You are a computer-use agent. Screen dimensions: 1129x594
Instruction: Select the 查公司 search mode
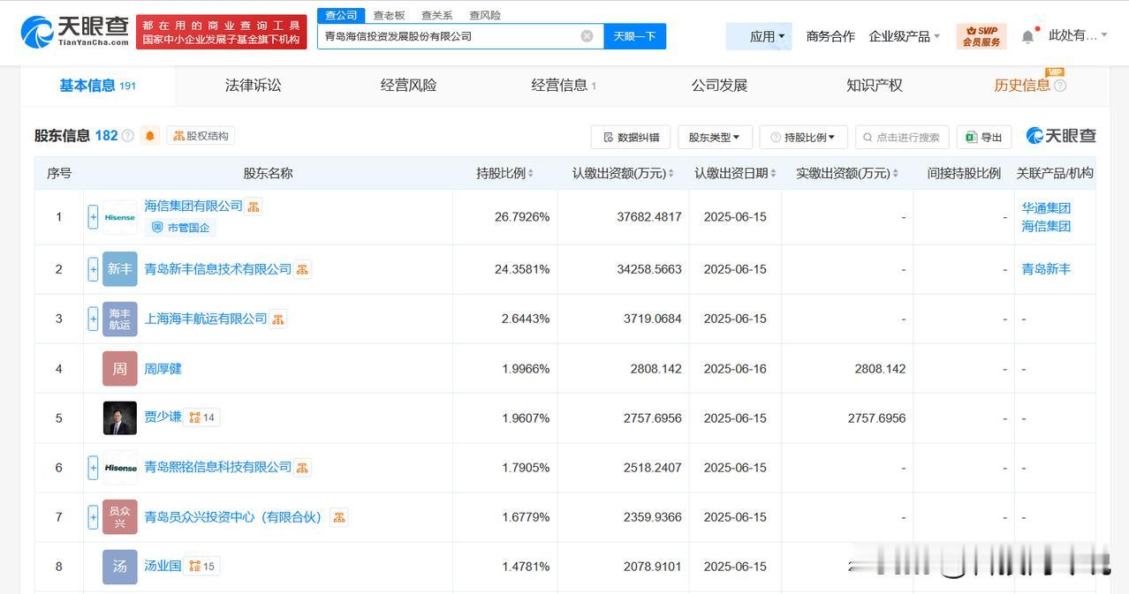point(341,15)
